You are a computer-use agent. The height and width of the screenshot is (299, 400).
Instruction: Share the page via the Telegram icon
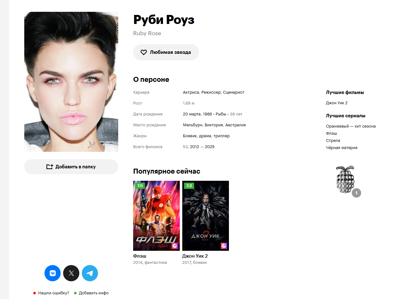point(90,273)
